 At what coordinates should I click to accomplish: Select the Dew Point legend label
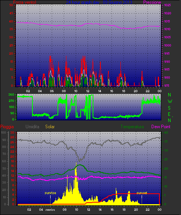(x=161, y=127)
